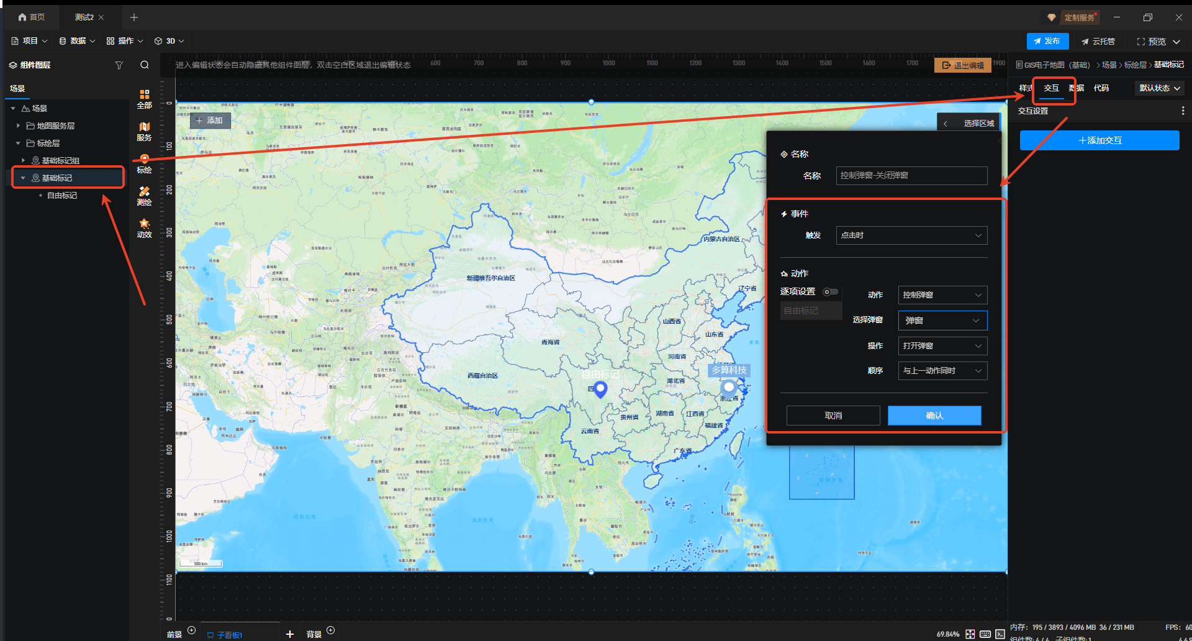Click the layer filter funnel icon
This screenshot has height=641, width=1192.
click(119, 65)
